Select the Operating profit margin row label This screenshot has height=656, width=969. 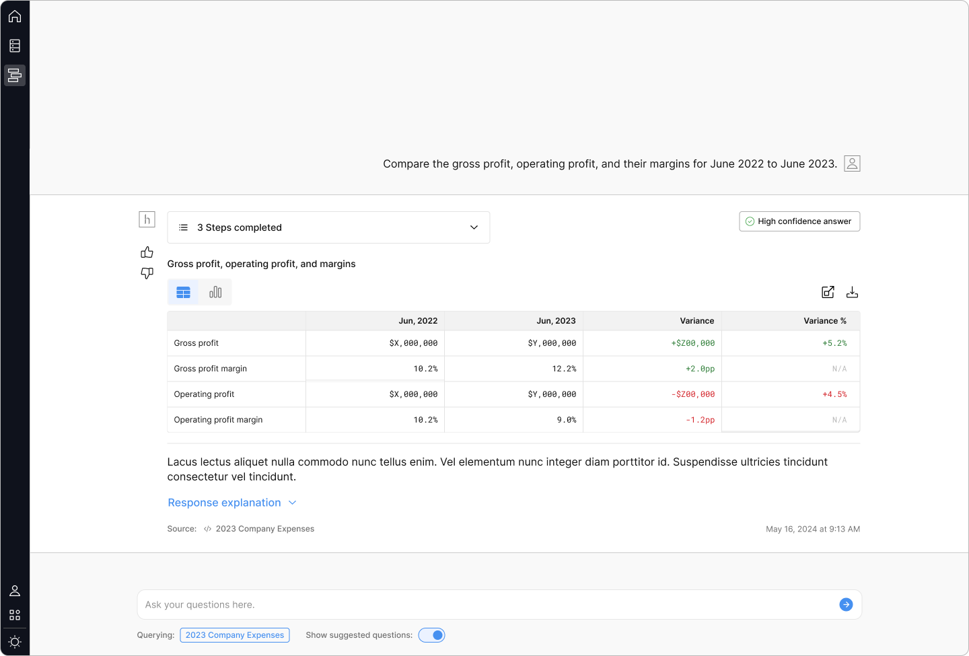tap(218, 420)
